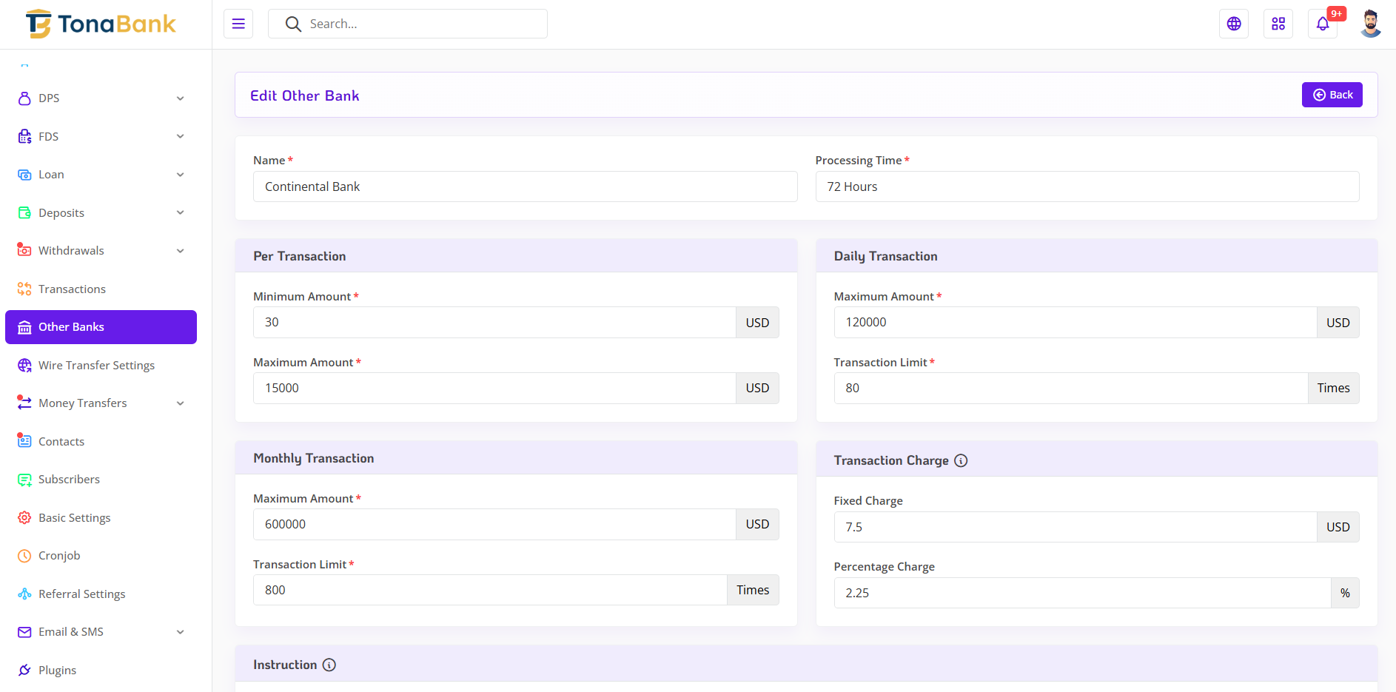Image resolution: width=1396 pixels, height=692 pixels.
Task: Click the TonaBank logo
Action: point(101,24)
